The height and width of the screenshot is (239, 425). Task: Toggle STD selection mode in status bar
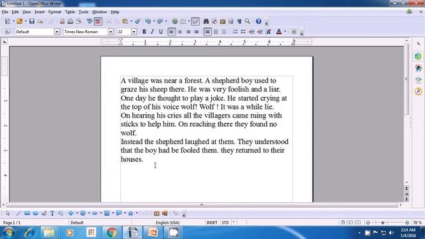click(x=225, y=222)
